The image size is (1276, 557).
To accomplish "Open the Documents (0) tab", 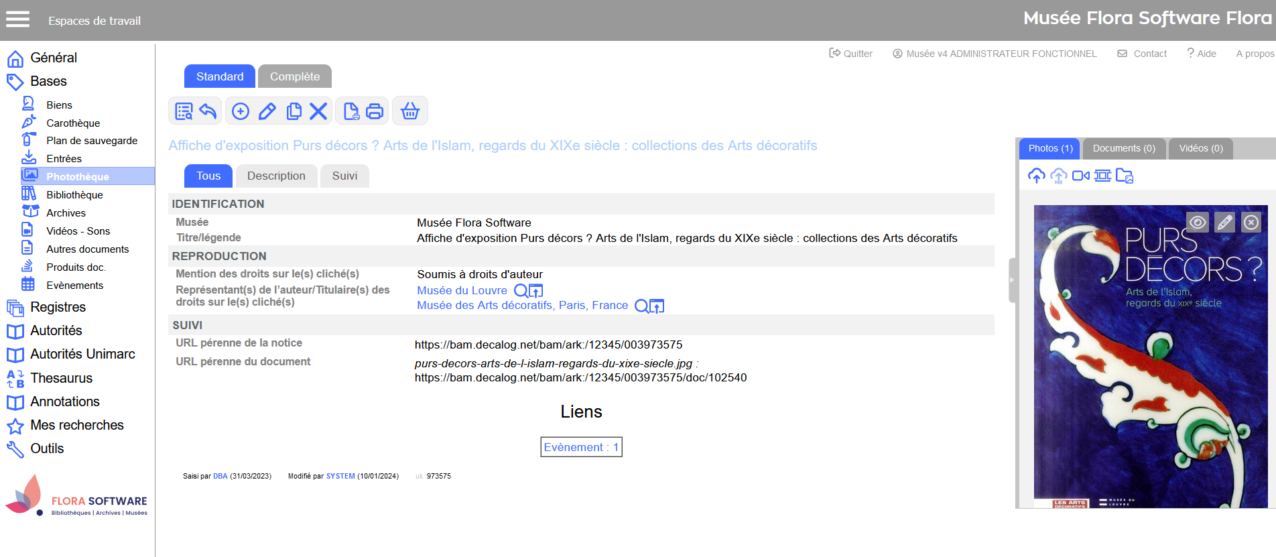I will pos(1123,148).
